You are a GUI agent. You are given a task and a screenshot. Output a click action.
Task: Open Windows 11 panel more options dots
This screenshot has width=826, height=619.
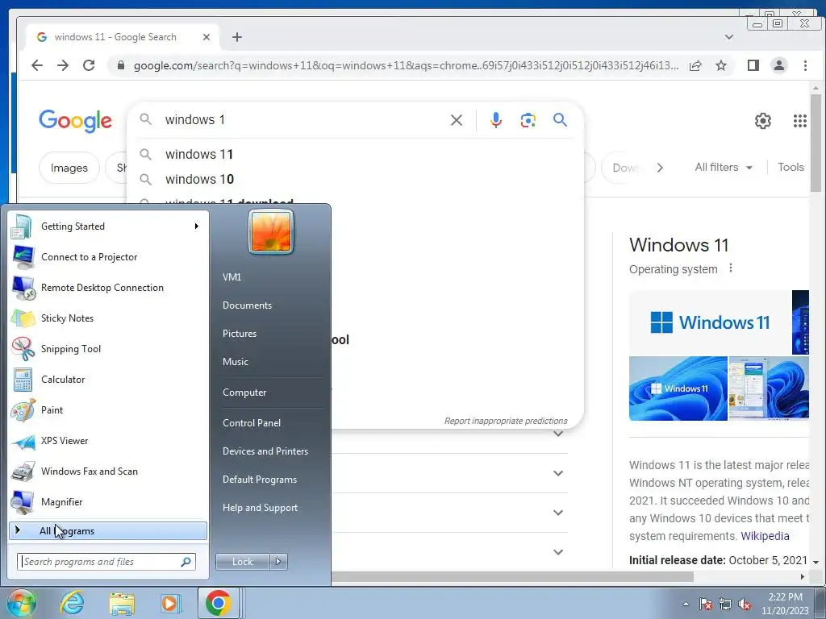point(731,268)
